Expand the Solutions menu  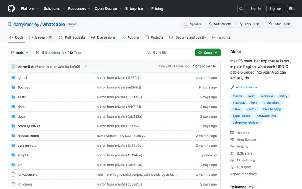click(54, 8)
